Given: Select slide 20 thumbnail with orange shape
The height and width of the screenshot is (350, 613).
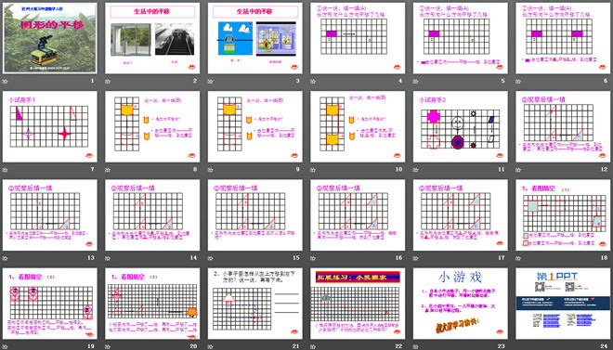Looking at the screenshot, I should click(x=152, y=304).
